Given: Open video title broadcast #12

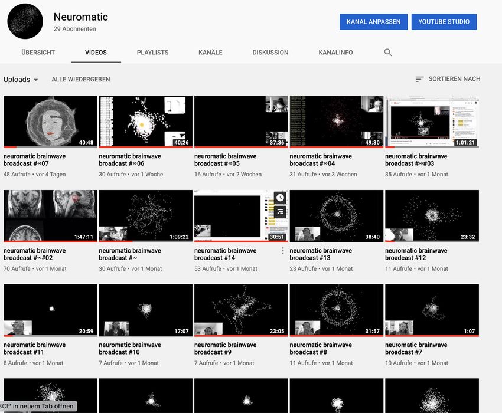Looking at the screenshot, I should [416, 254].
